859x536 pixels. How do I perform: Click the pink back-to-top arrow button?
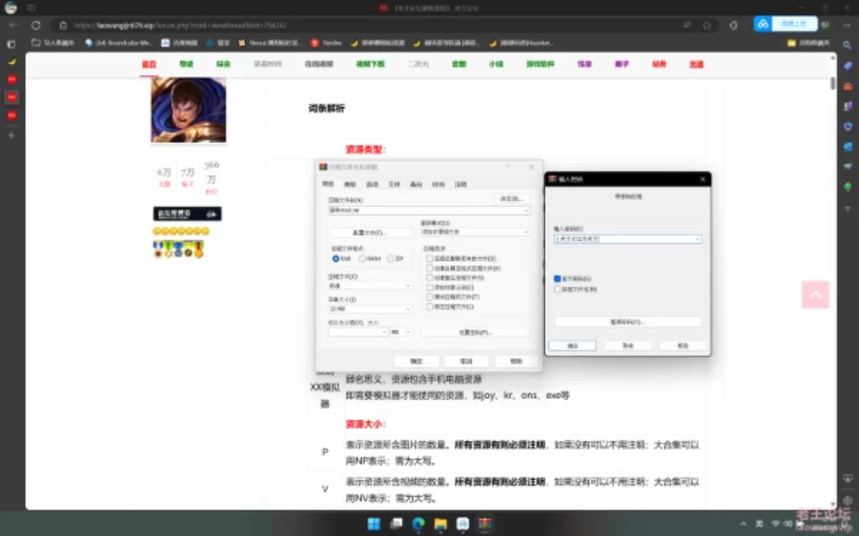pos(815,295)
